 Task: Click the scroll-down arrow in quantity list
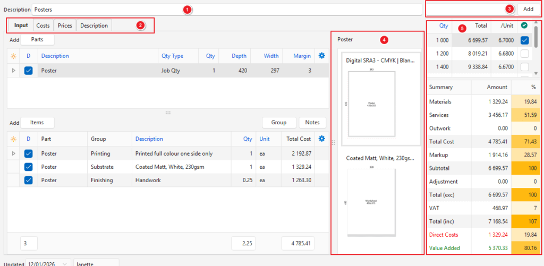tap(536, 74)
